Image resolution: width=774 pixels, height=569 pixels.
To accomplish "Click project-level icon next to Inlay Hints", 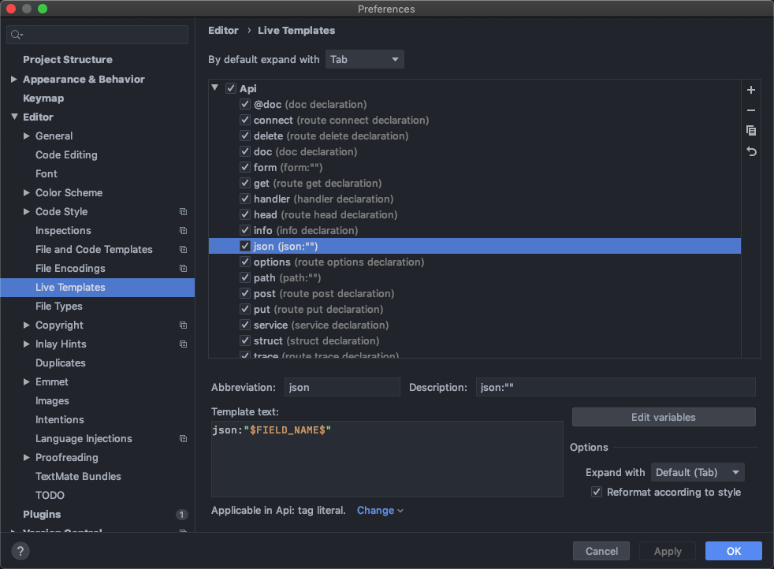I will coord(183,344).
